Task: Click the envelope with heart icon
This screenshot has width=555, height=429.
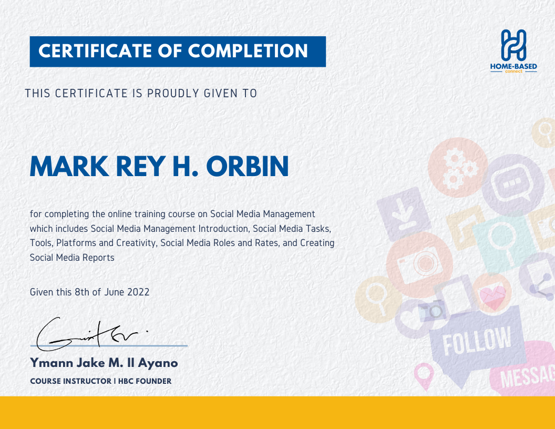Action: coord(493,297)
